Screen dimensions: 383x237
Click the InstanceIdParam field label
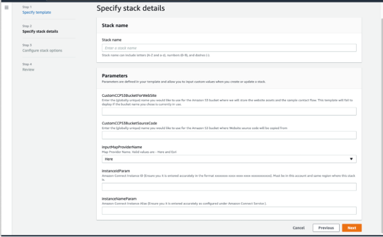click(118, 171)
